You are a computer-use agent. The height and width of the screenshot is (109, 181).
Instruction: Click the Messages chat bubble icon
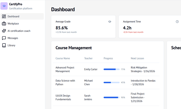4,38
